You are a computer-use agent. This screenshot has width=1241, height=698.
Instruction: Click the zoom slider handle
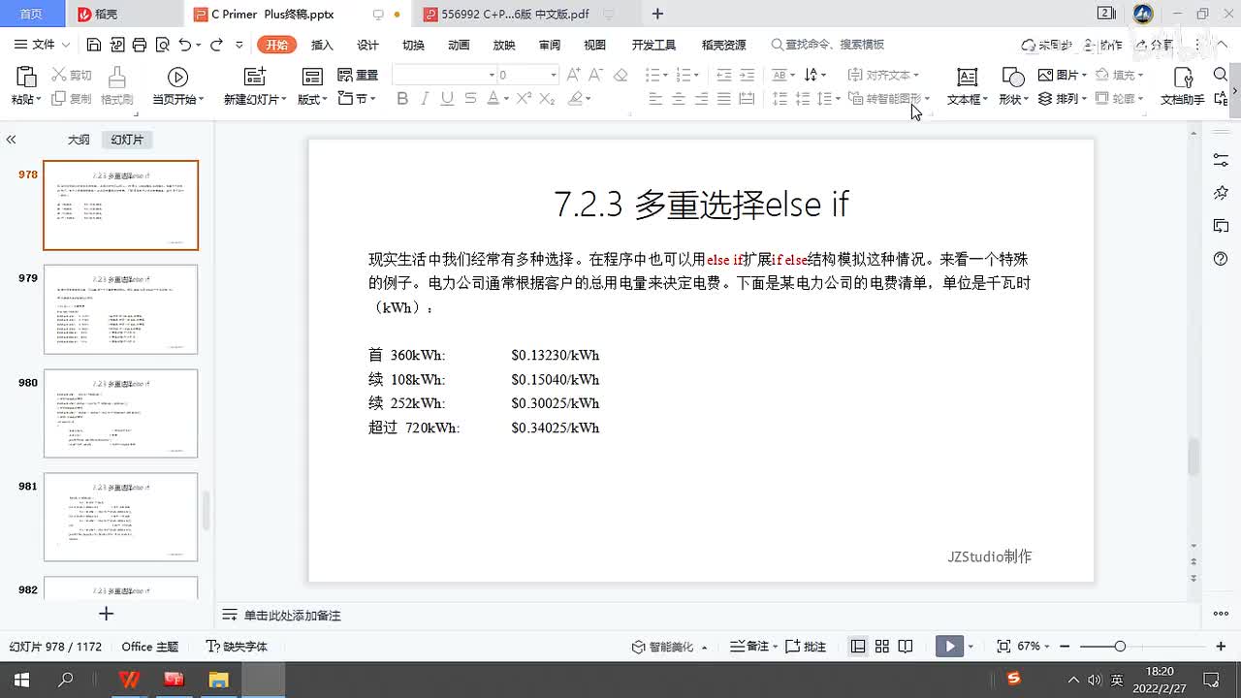click(x=1120, y=646)
